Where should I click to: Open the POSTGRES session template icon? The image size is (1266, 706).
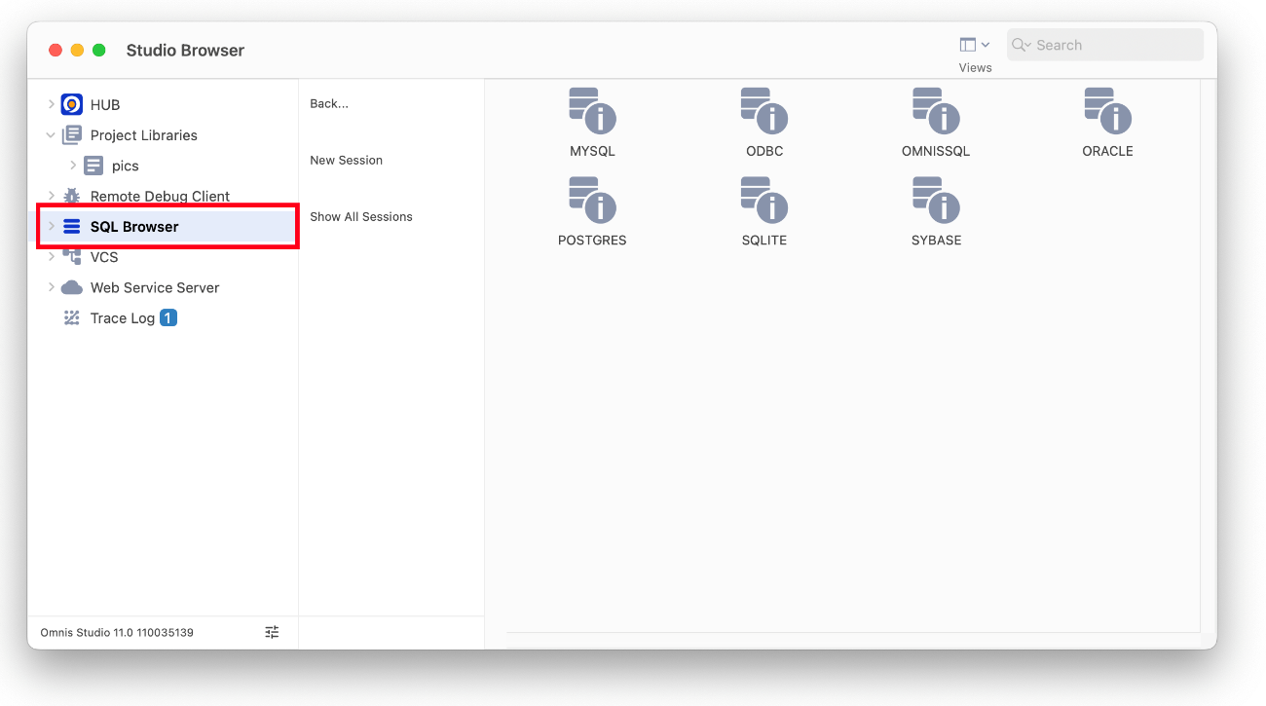pos(592,200)
